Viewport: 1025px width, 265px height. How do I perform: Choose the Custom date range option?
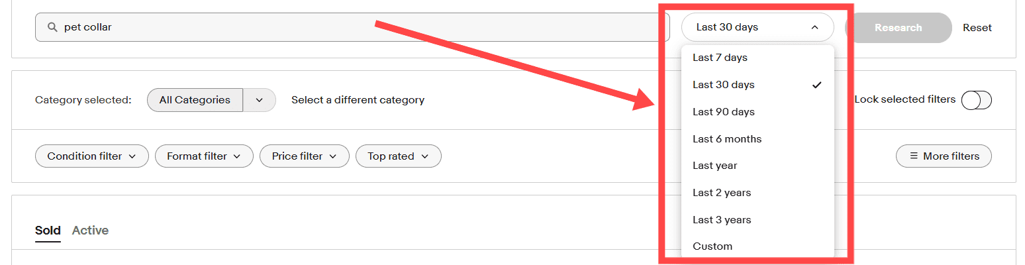point(712,246)
